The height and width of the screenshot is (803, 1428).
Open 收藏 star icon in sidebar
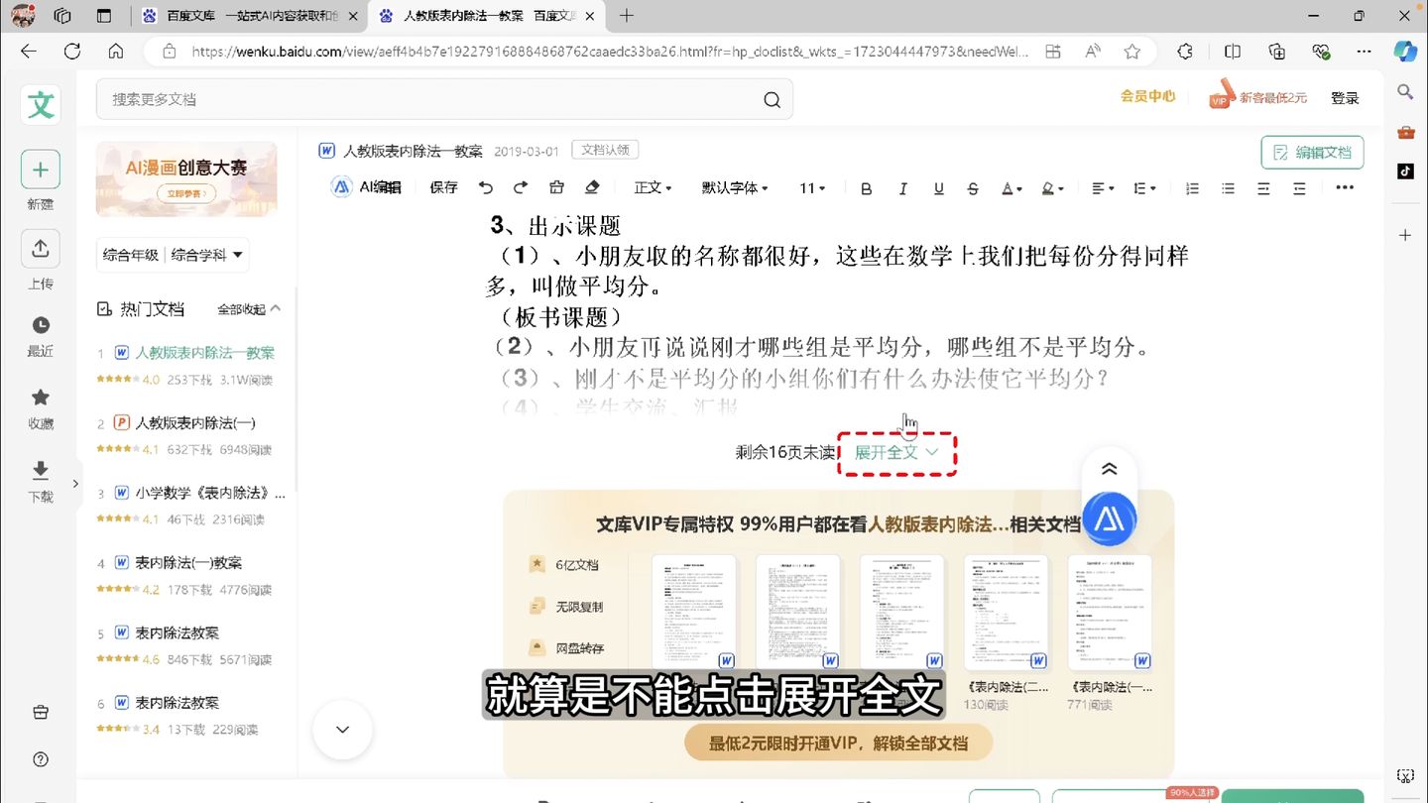tap(41, 398)
